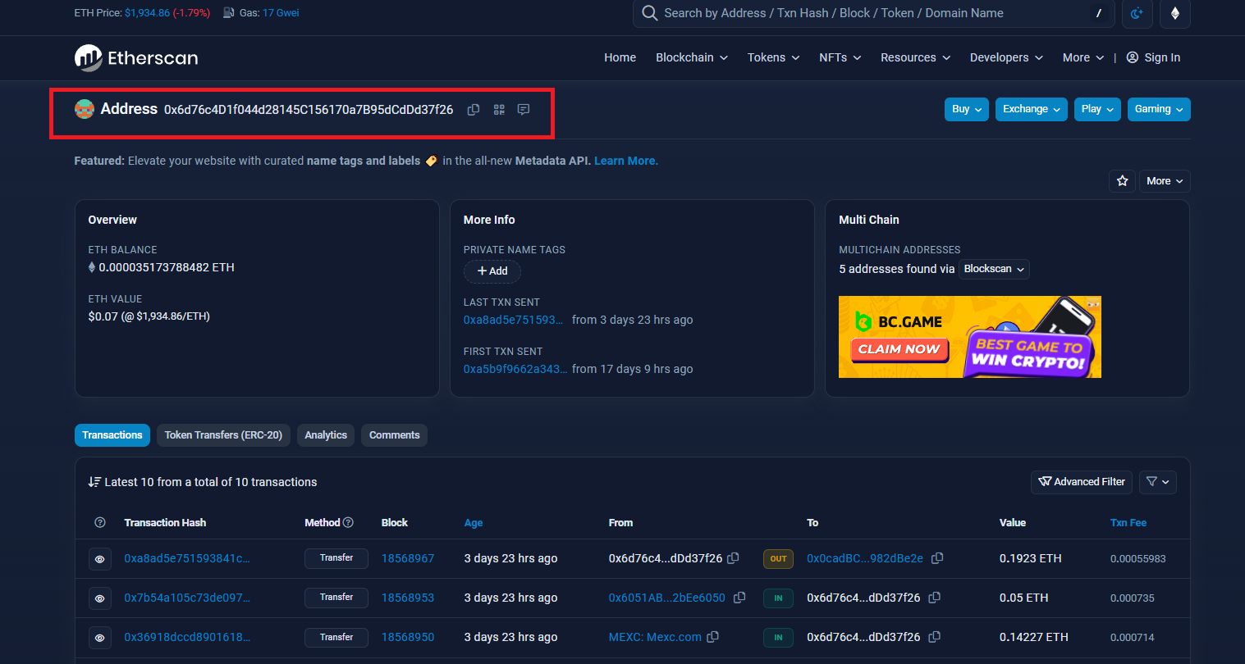Toggle the Age column format

click(474, 522)
